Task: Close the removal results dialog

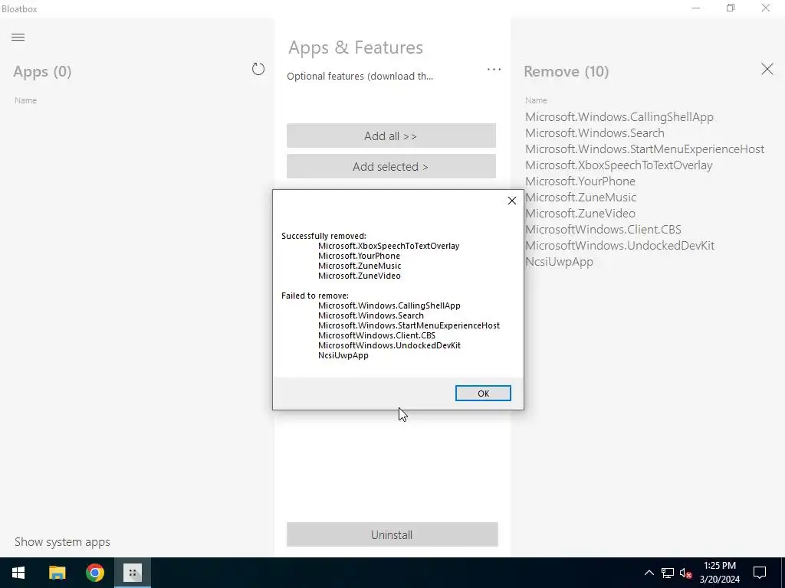Action: coord(511,201)
